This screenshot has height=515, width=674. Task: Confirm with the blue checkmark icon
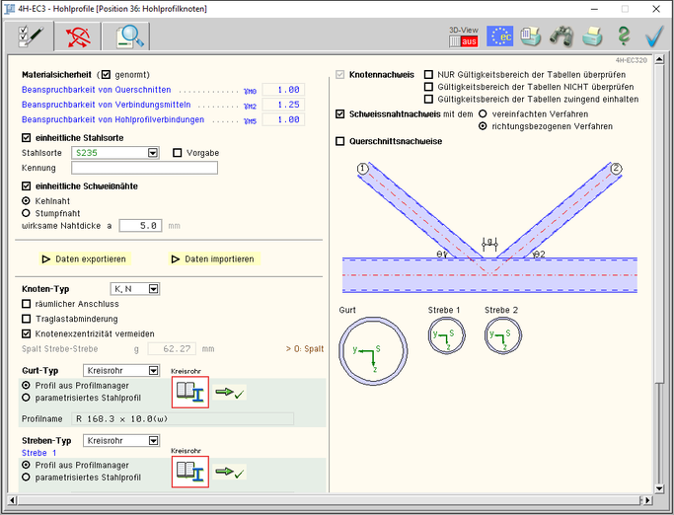point(653,37)
